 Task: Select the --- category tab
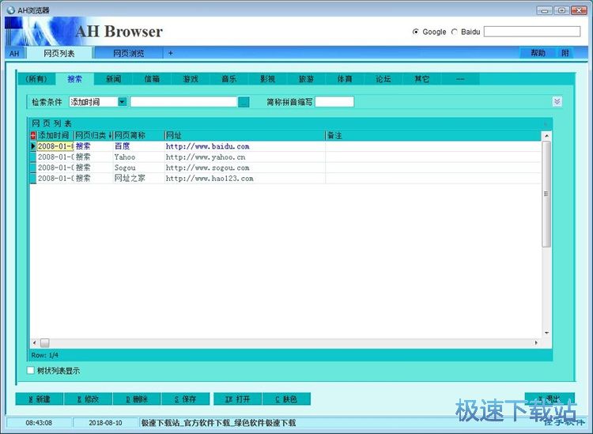coord(460,79)
